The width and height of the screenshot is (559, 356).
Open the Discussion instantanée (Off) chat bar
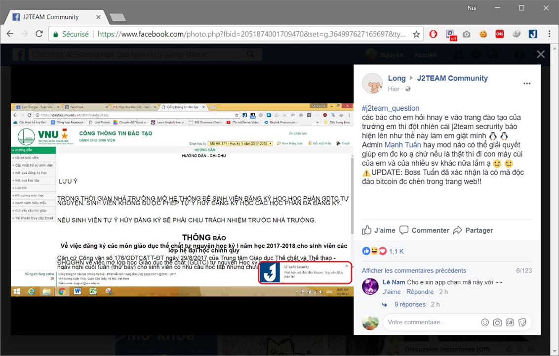pos(447,349)
